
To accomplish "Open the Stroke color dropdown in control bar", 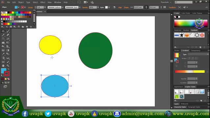I will (x=25, y=7).
